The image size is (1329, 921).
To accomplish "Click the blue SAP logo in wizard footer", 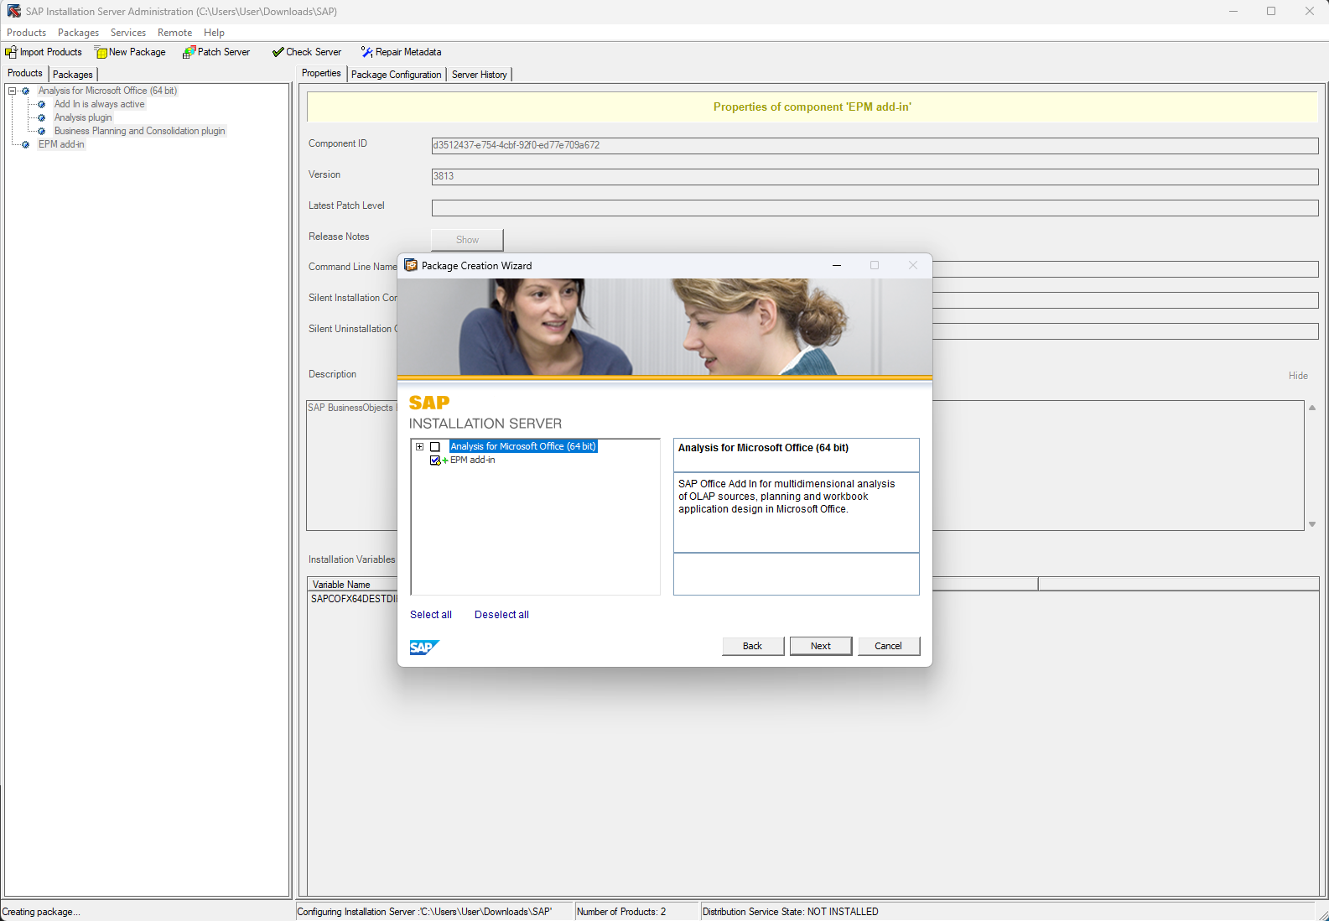I will pos(424,647).
